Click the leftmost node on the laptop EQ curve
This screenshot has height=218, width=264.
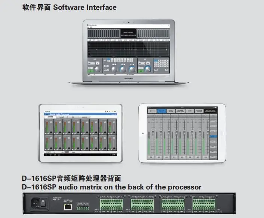(97, 49)
